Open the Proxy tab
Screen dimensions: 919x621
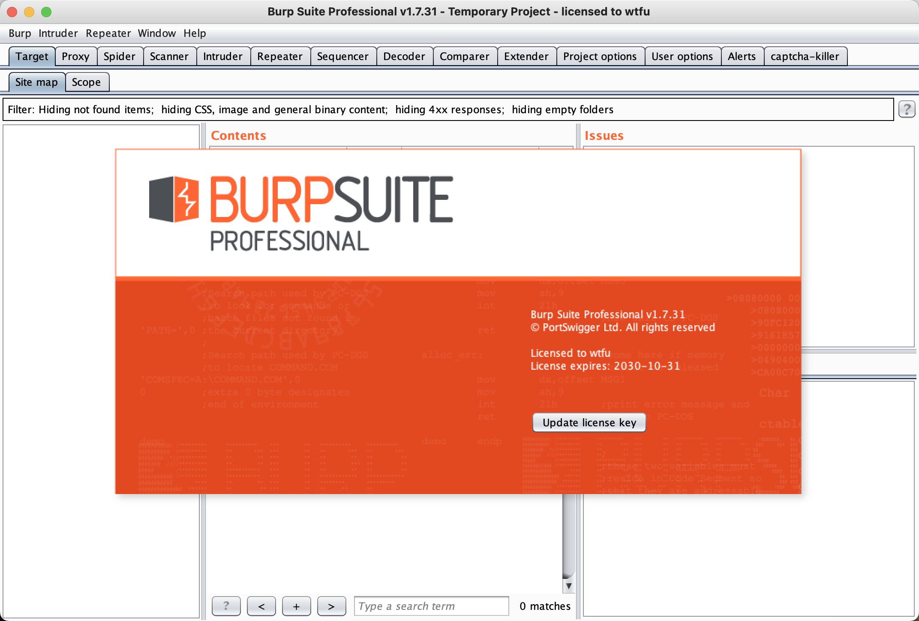click(x=75, y=57)
